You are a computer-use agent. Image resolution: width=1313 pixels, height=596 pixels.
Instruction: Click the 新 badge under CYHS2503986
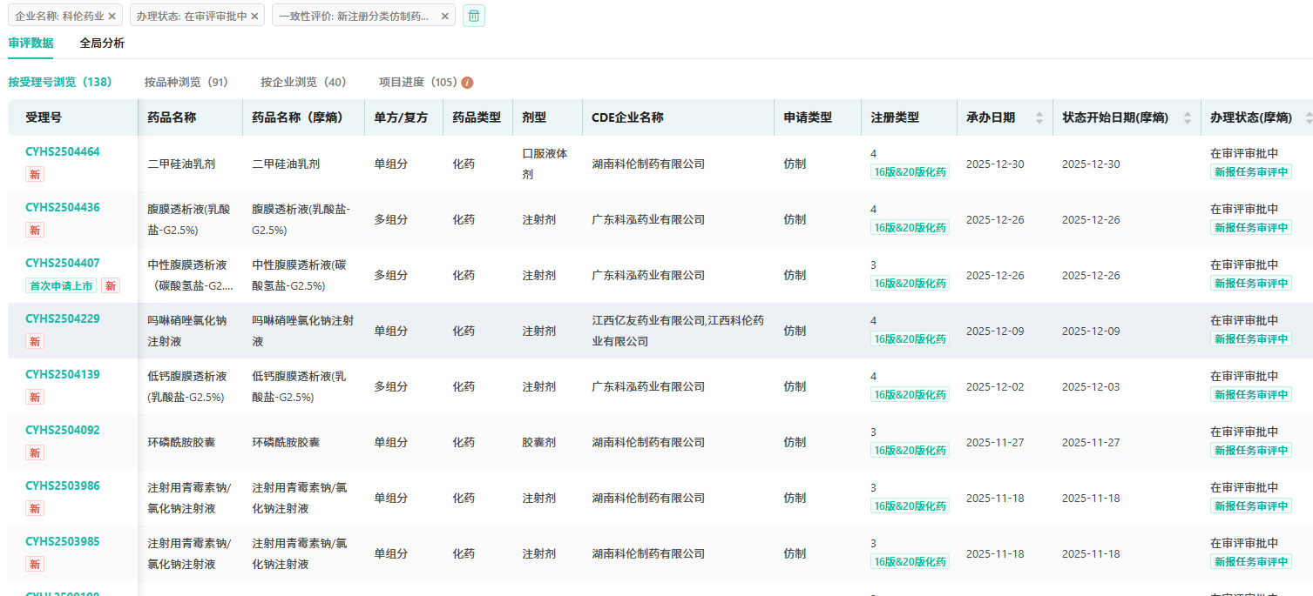pos(35,509)
